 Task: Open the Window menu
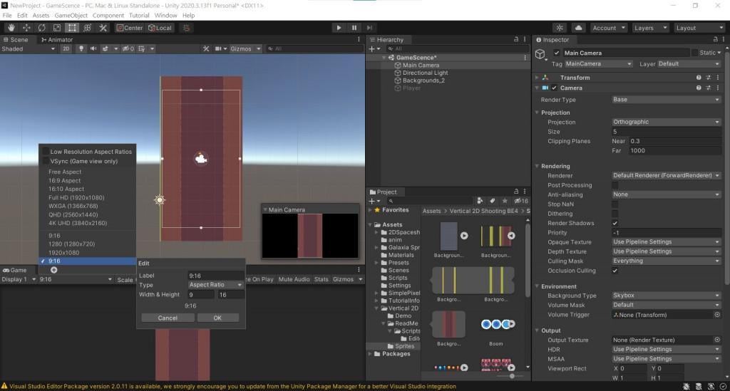pyautogui.click(x=165, y=16)
